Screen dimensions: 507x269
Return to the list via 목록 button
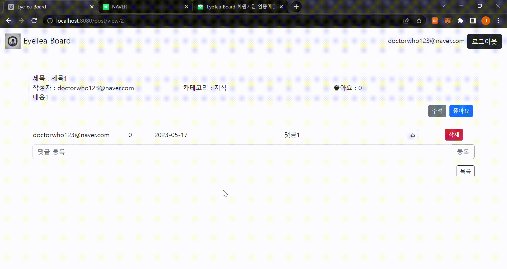tap(465, 171)
